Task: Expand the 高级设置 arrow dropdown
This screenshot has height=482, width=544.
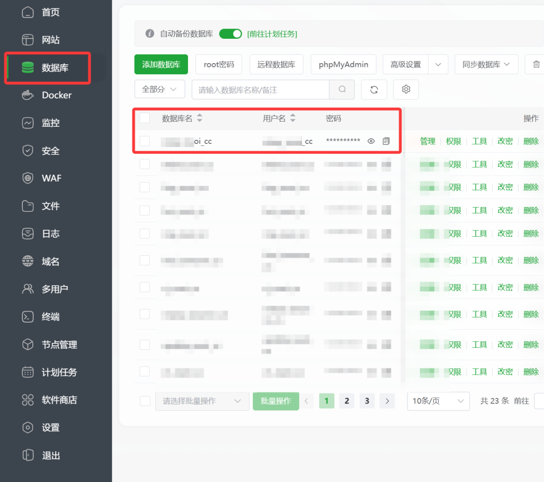Action: click(x=438, y=64)
